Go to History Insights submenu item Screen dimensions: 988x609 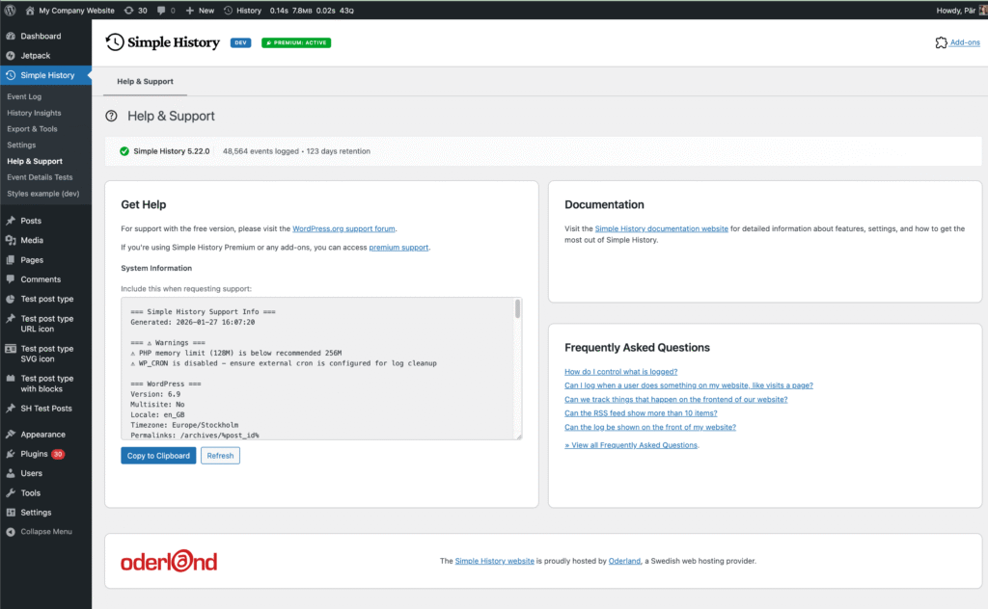tap(34, 113)
